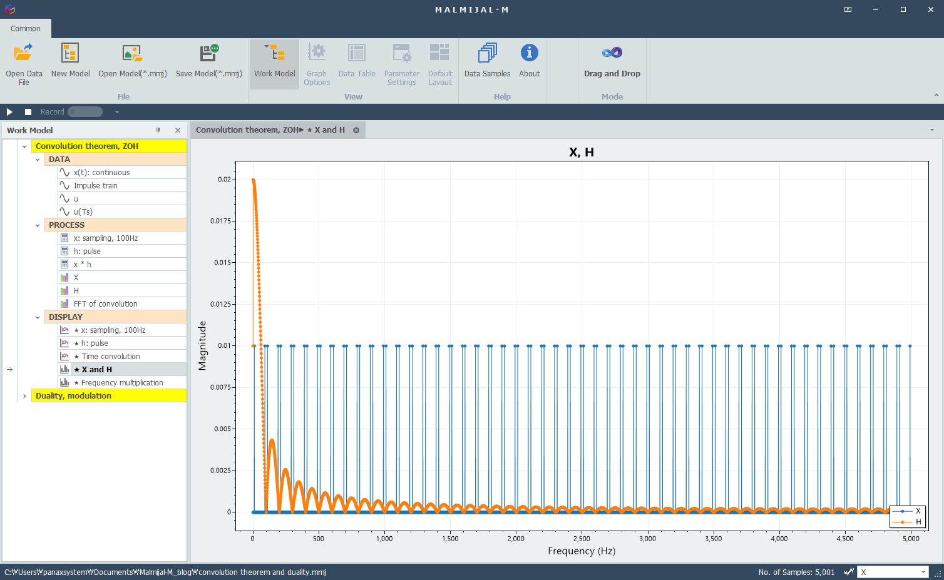Image resolution: width=944 pixels, height=580 pixels.
Task: Collapse the ribbon with the chevron
Action: click(x=936, y=95)
